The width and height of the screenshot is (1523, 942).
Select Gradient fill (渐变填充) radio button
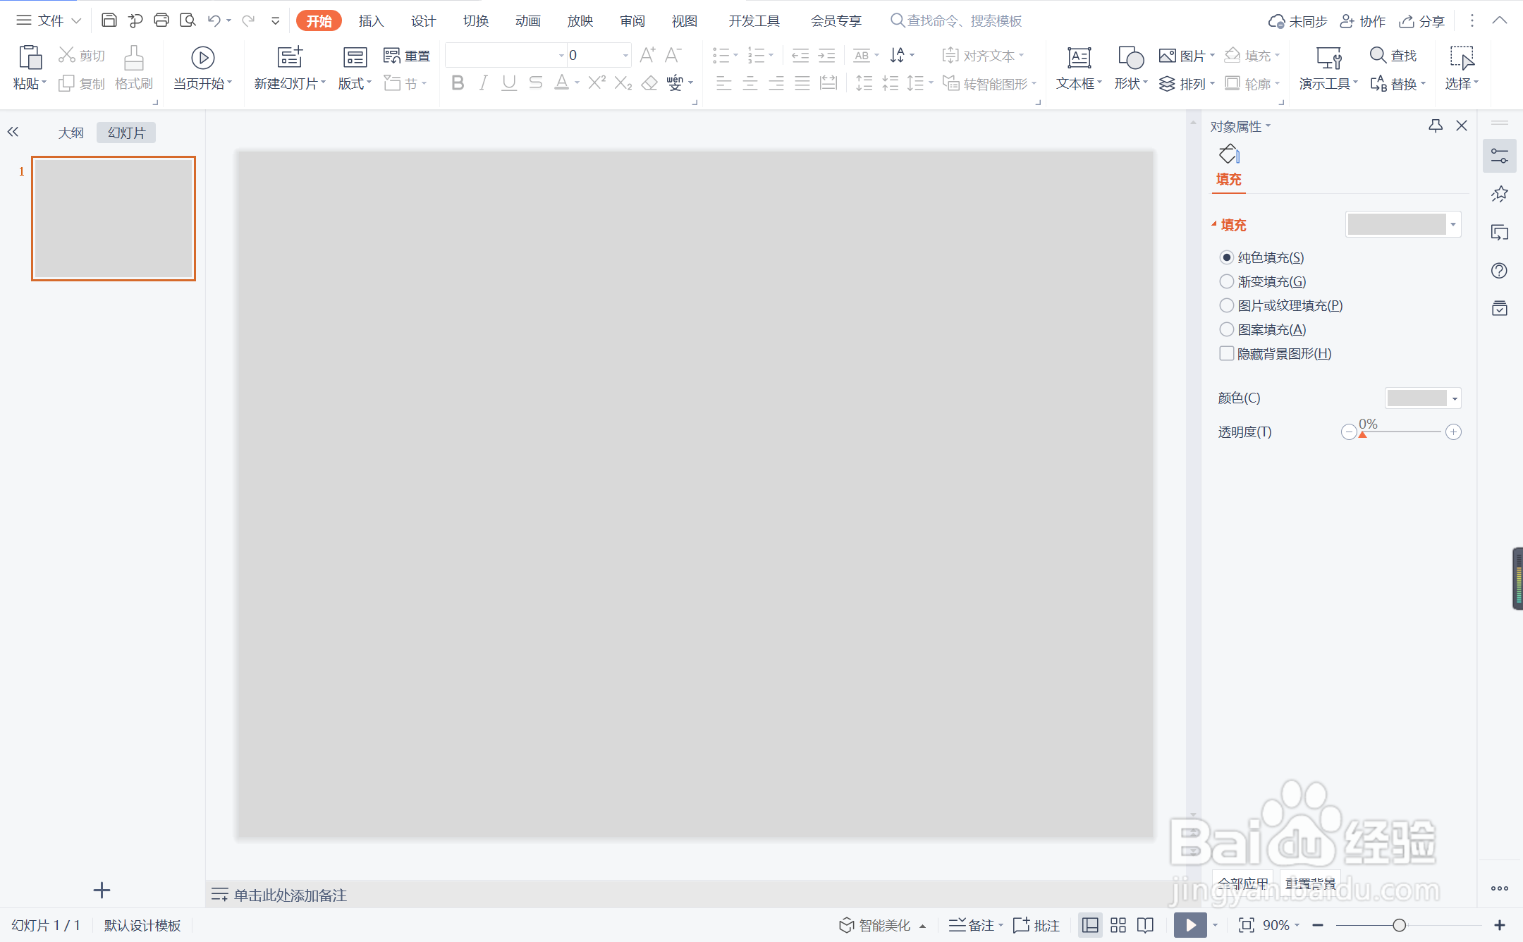click(1227, 281)
